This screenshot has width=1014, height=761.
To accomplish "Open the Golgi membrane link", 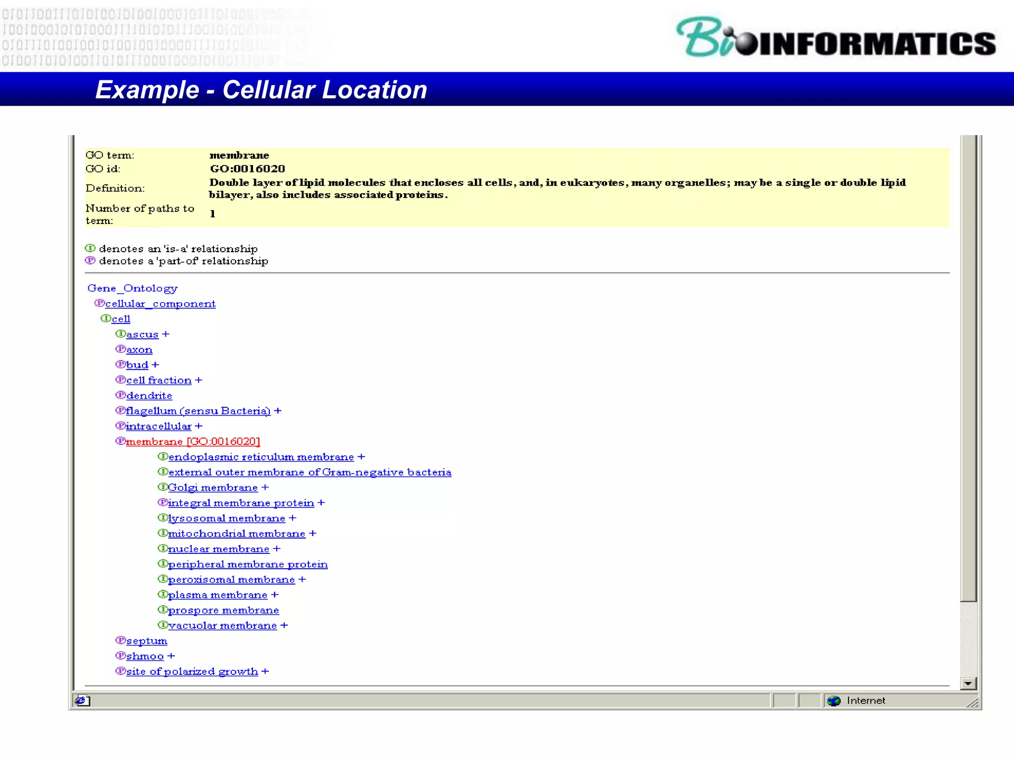I will 213,488.
